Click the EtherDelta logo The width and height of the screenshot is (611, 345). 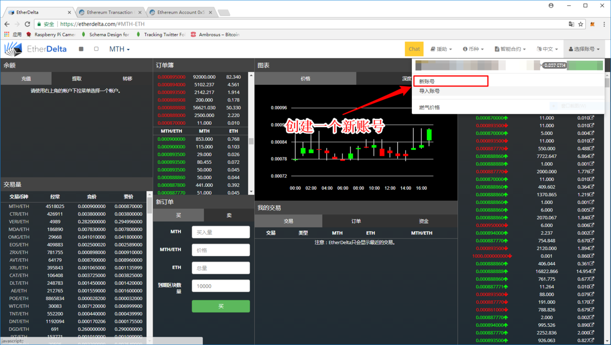pyautogui.click(x=35, y=49)
